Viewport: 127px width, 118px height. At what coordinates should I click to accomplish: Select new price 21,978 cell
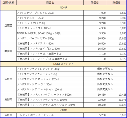(x=116, y=100)
